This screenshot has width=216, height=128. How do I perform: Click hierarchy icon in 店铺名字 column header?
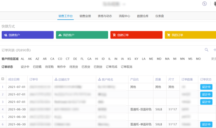(x=56, y=79)
